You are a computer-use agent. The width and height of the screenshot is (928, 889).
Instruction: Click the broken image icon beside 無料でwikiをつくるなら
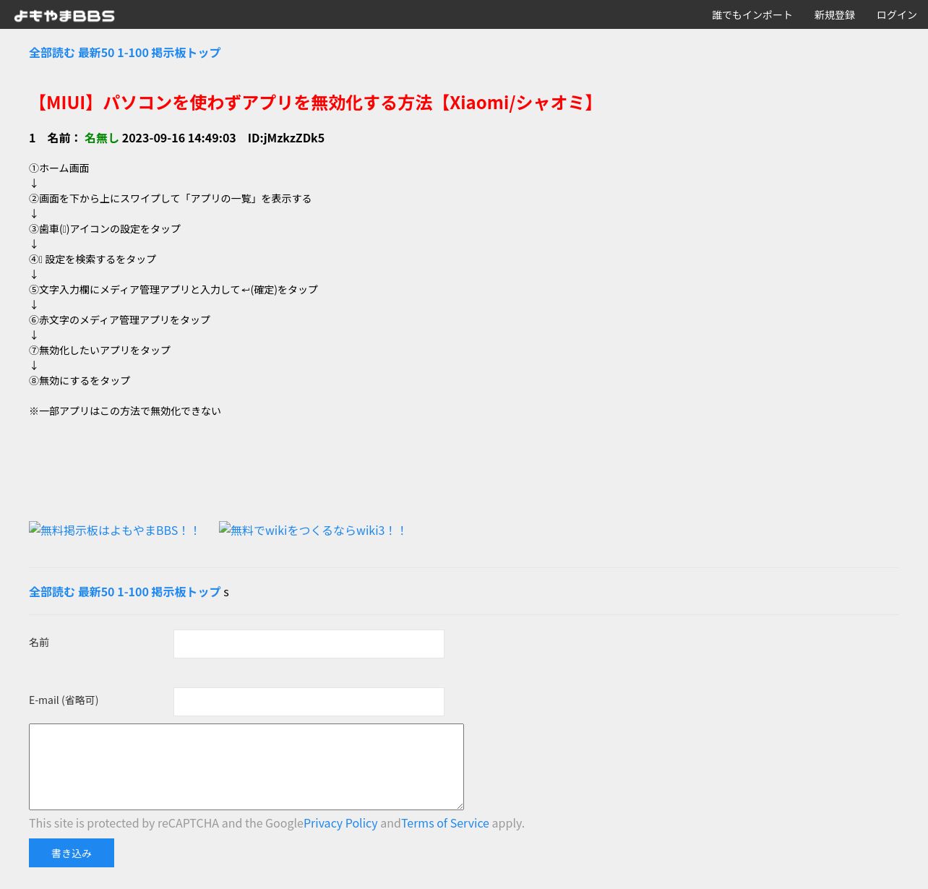225,528
